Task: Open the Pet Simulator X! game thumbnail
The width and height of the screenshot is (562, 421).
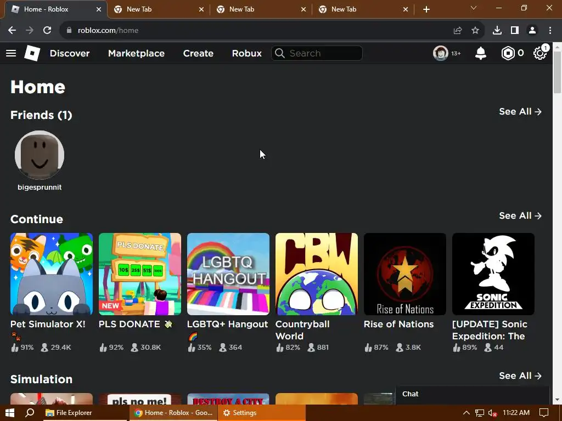Action: (x=52, y=274)
